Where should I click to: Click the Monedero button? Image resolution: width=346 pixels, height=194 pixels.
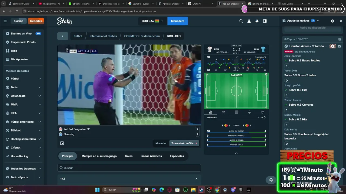pos(178,21)
